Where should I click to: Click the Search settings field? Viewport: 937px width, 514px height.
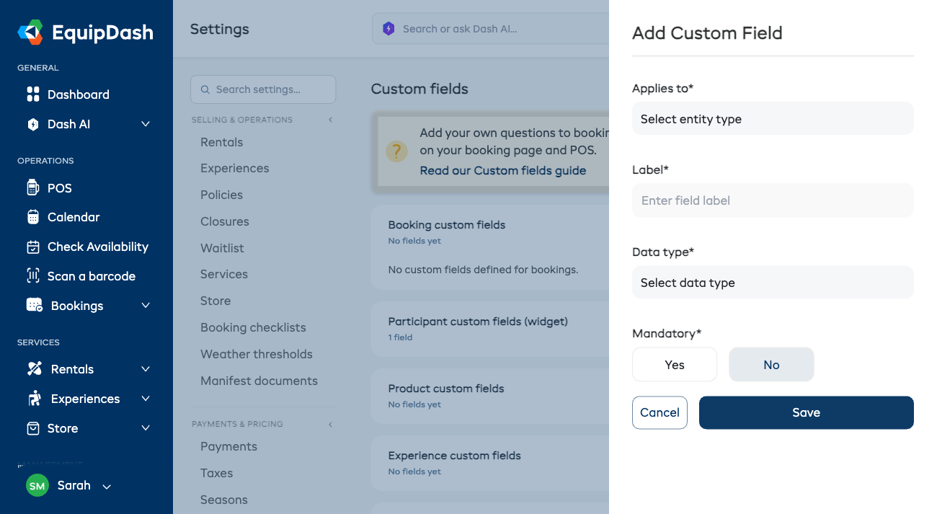point(263,89)
